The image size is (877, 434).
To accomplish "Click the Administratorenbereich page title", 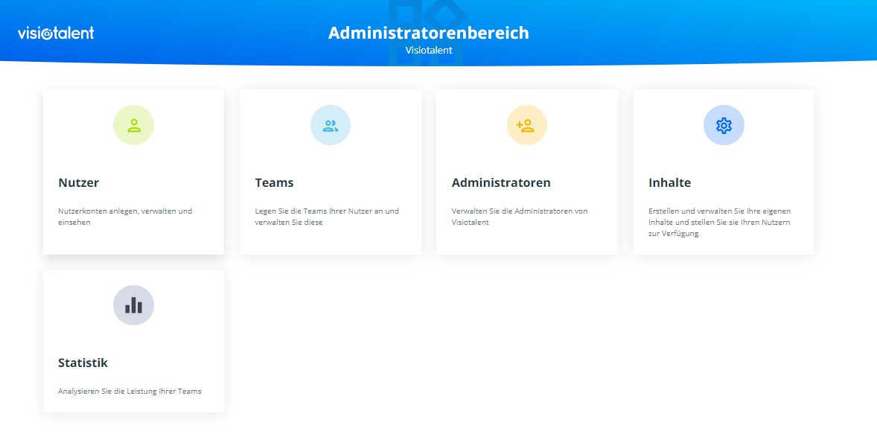I will 428,33.
